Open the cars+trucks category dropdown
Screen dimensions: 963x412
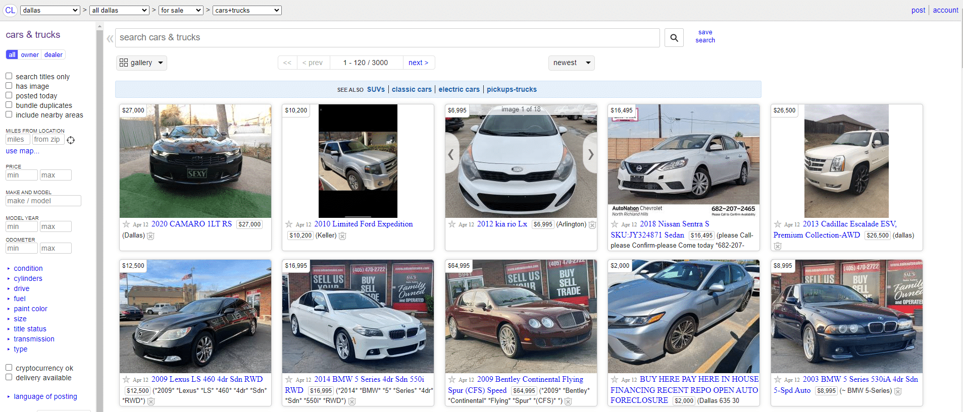pos(247,10)
